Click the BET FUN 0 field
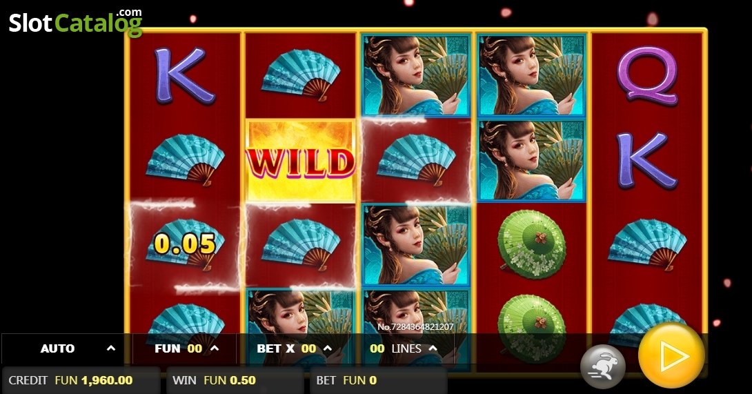 (379, 381)
